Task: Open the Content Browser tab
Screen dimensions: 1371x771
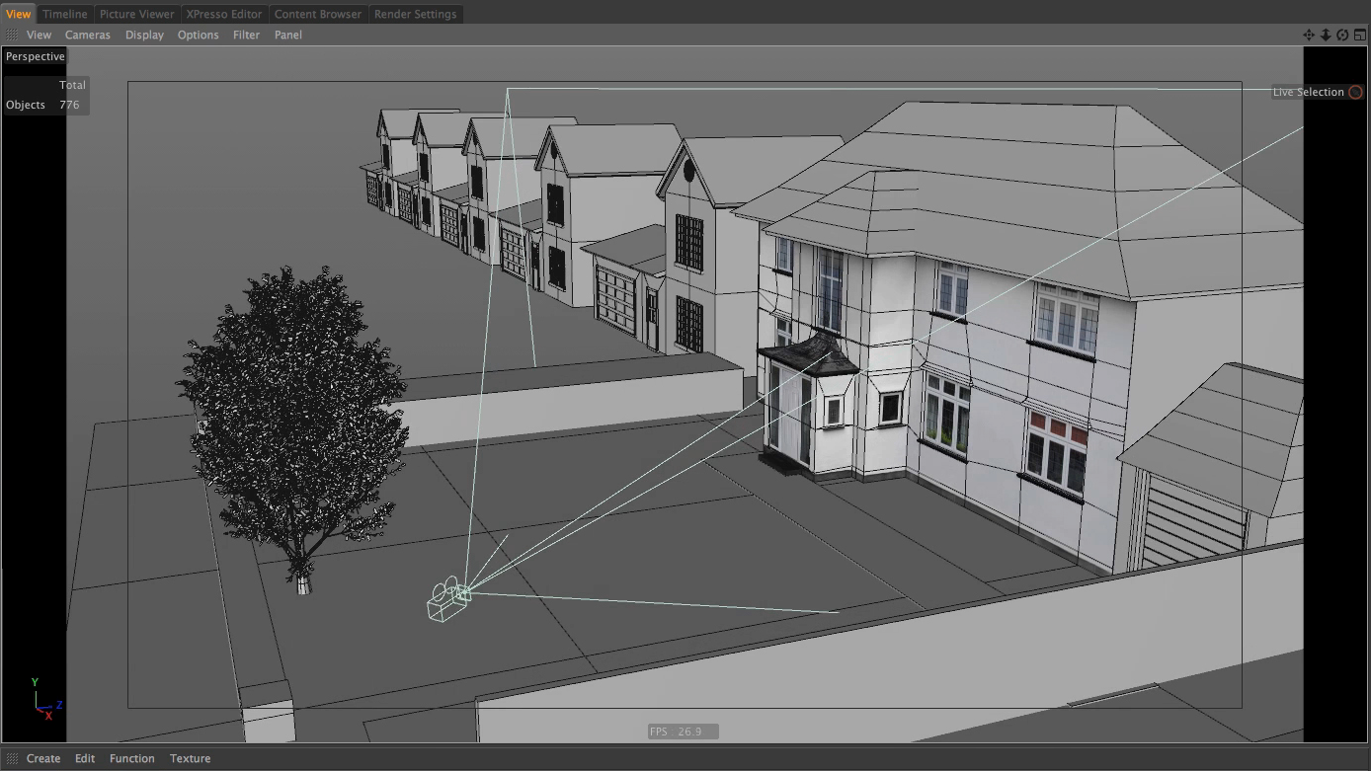Action: click(x=318, y=14)
